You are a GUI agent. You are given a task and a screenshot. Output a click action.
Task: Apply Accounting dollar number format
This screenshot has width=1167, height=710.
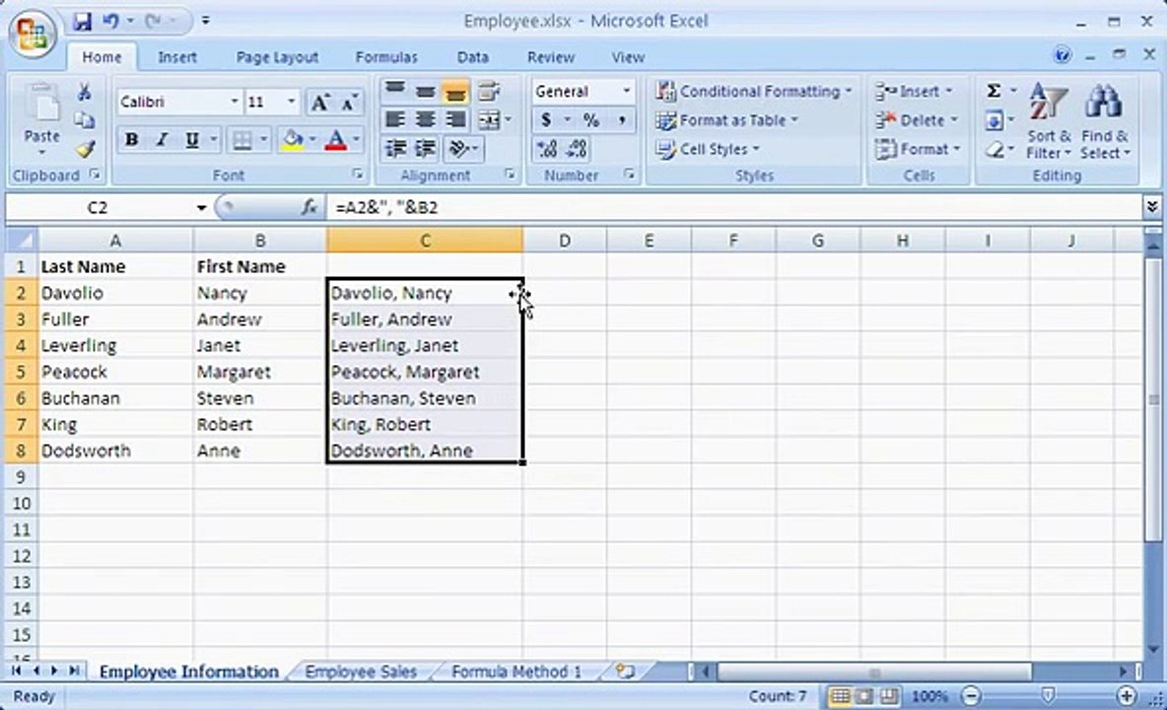pyautogui.click(x=547, y=119)
